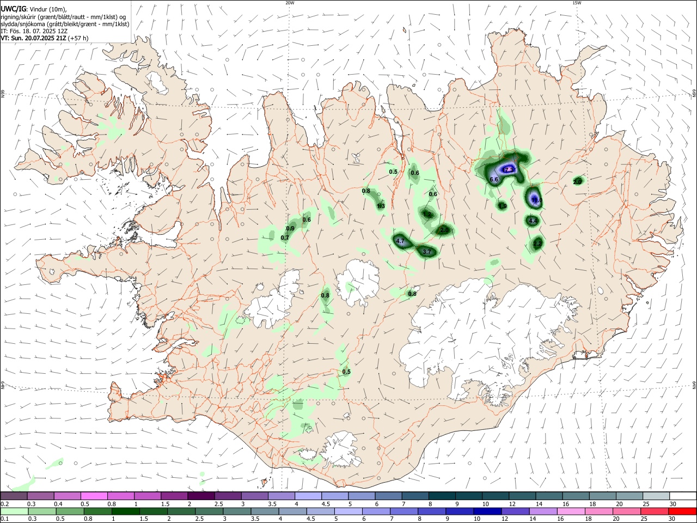Click the 20W longitude label
Screen dimensions: 697x523
coord(290,3)
